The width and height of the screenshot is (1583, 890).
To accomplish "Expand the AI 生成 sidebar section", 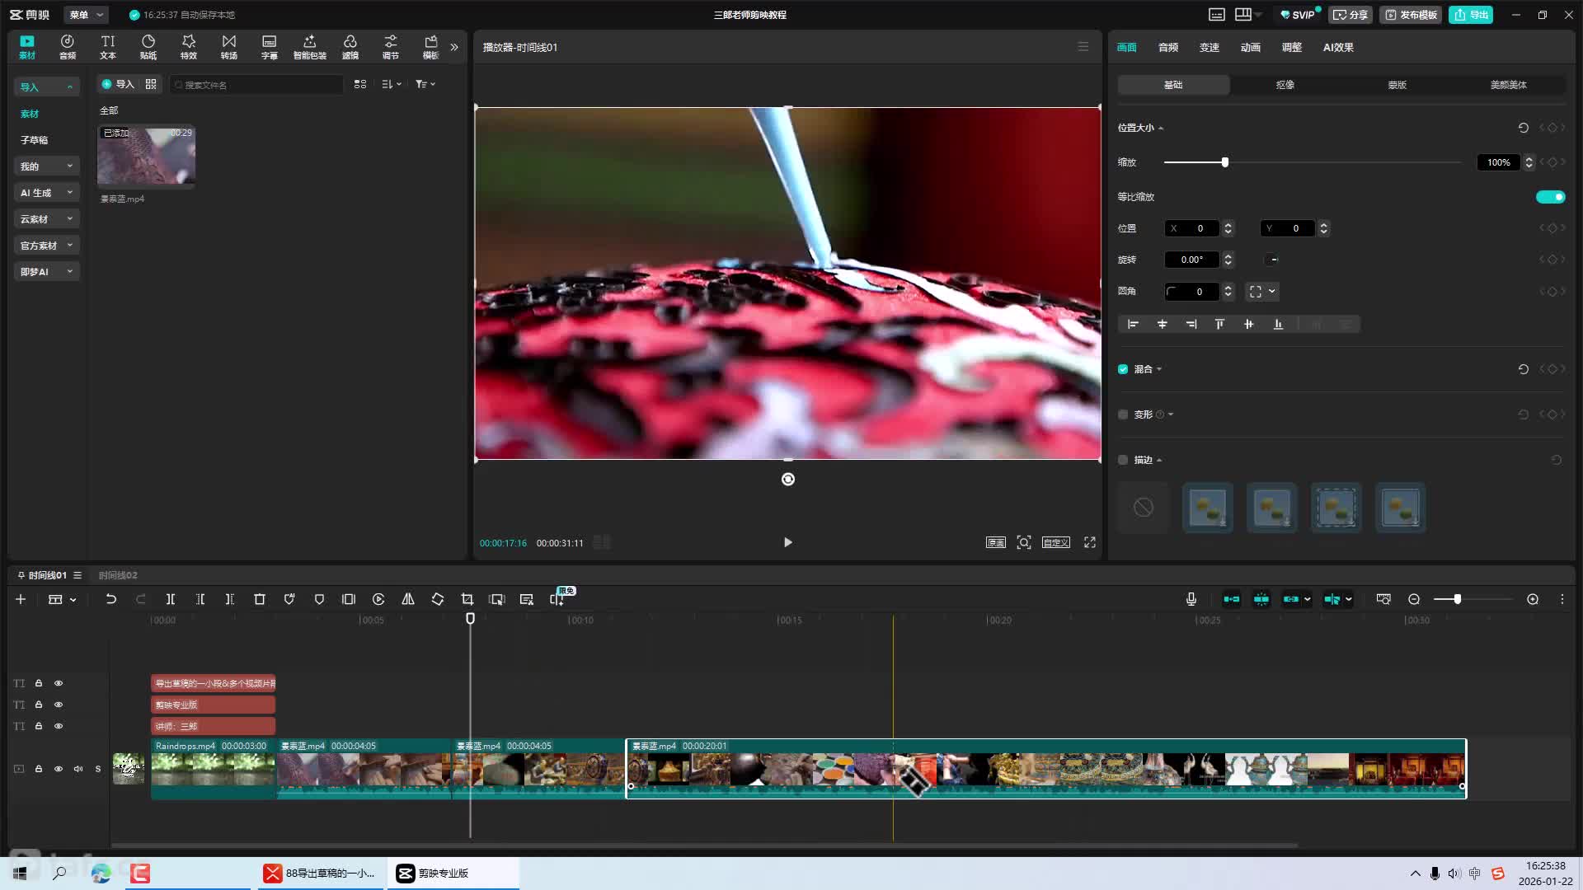I will [x=46, y=193].
